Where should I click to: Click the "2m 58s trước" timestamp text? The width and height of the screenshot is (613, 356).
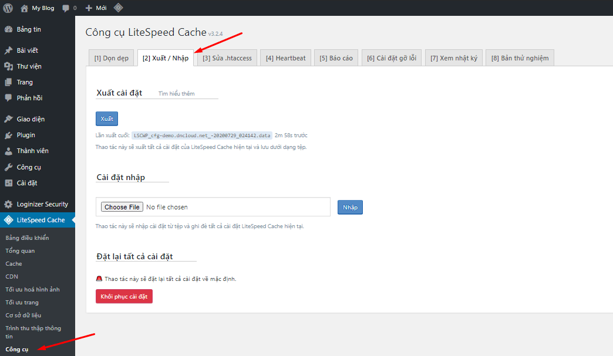point(291,135)
